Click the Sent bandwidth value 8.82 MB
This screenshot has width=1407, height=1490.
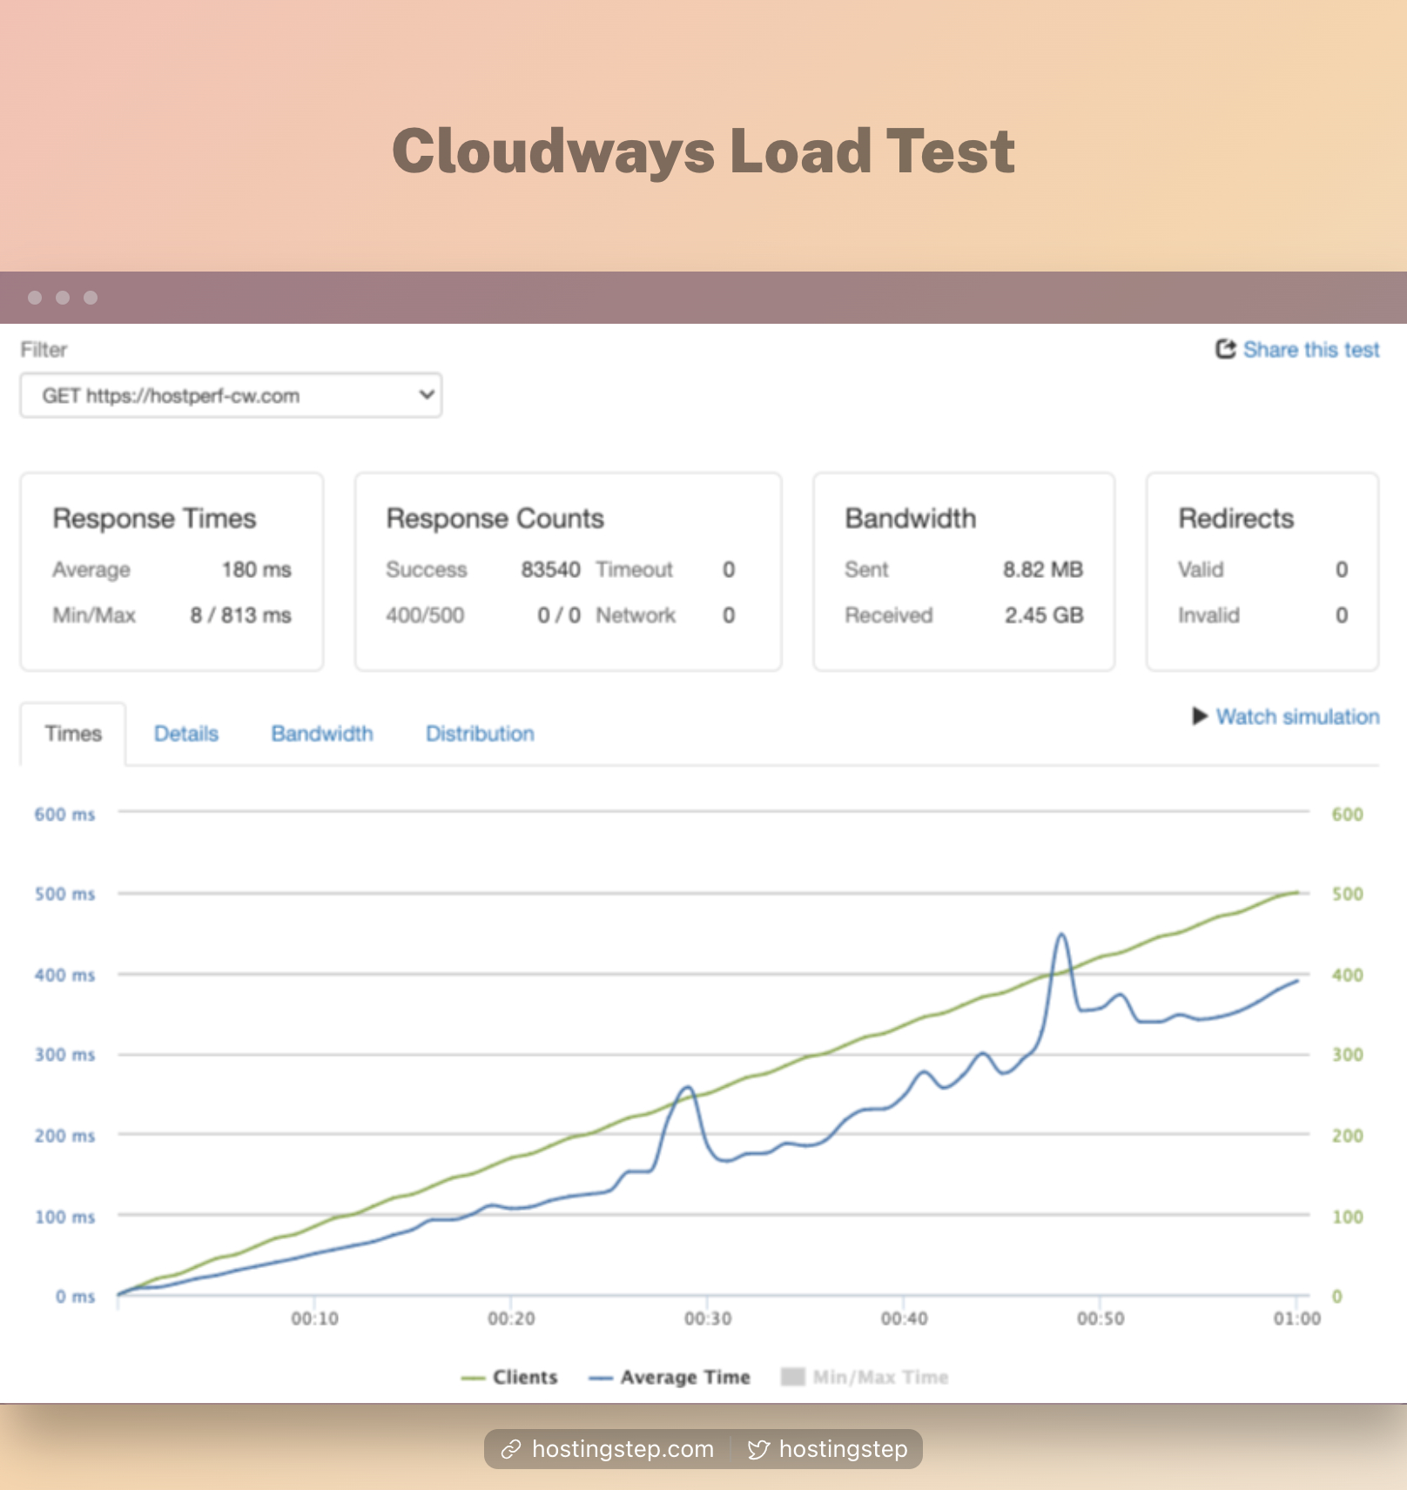point(1043,569)
